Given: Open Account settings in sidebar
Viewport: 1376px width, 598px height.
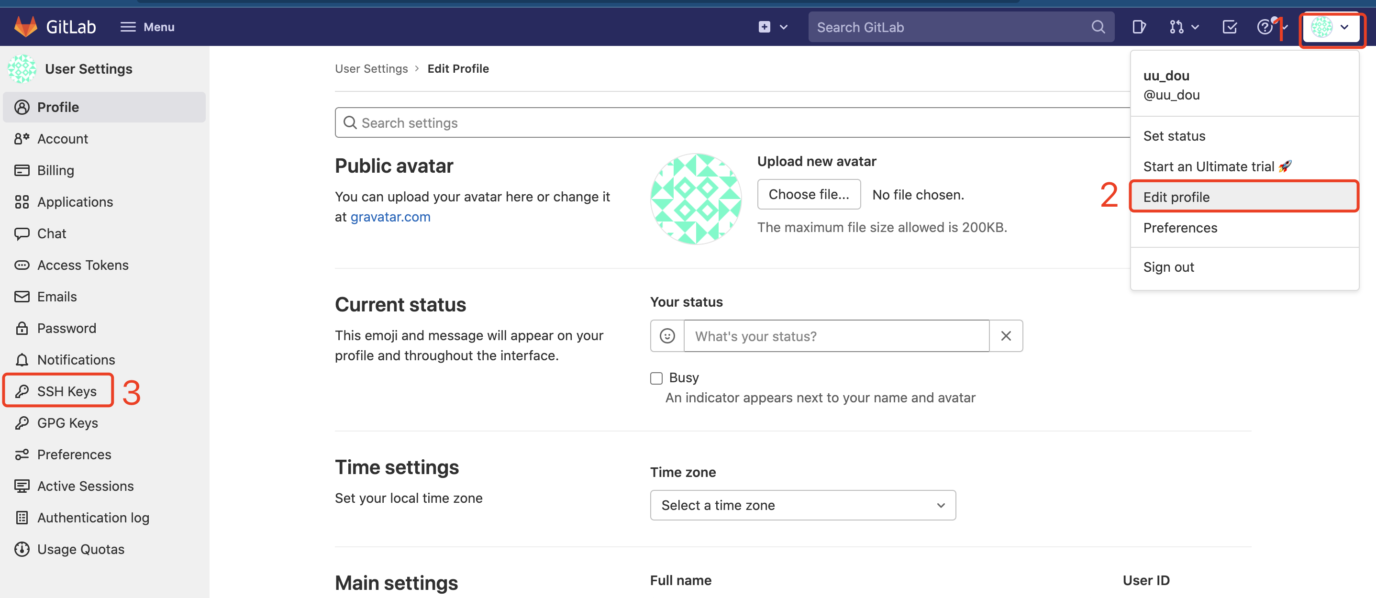Looking at the screenshot, I should [x=104, y=139].
